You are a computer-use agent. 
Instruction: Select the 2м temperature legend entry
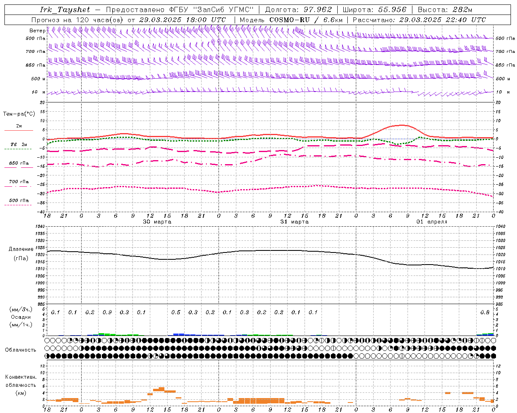click(19, 126)
